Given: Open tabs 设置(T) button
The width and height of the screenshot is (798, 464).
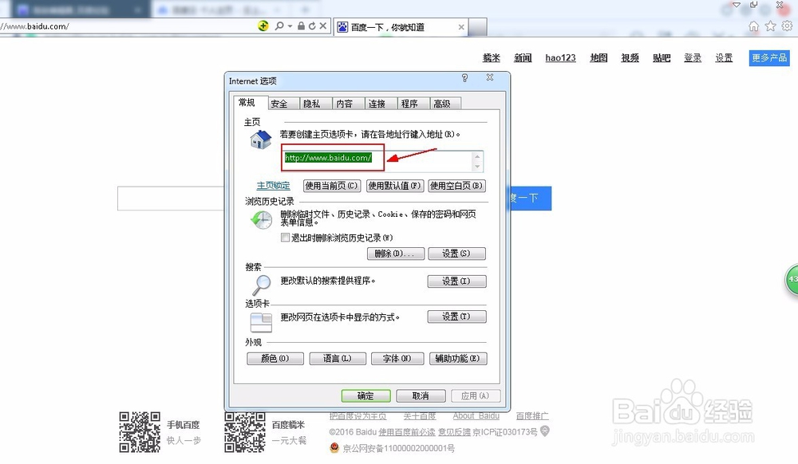Looking at the screenshot, I should point(456,317).
